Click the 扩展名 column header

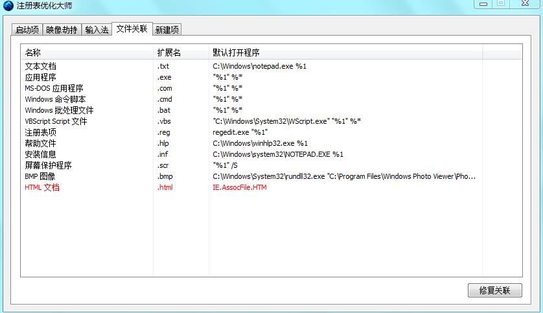pyautogui.click(x=181, y=52)
